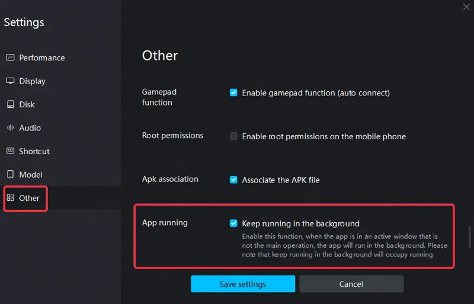
Task: Uncheck Associate the APK file
Action: point(233,180)
